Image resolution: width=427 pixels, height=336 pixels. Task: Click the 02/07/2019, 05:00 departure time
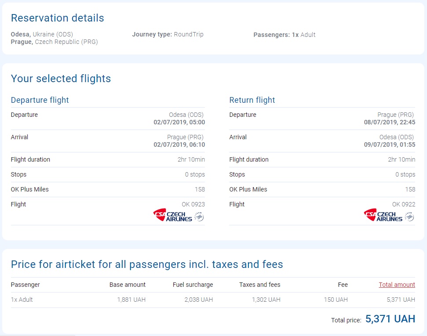click(179, 122)
